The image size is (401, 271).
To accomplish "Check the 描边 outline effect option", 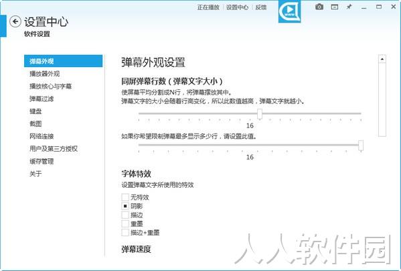I will 125,215.
